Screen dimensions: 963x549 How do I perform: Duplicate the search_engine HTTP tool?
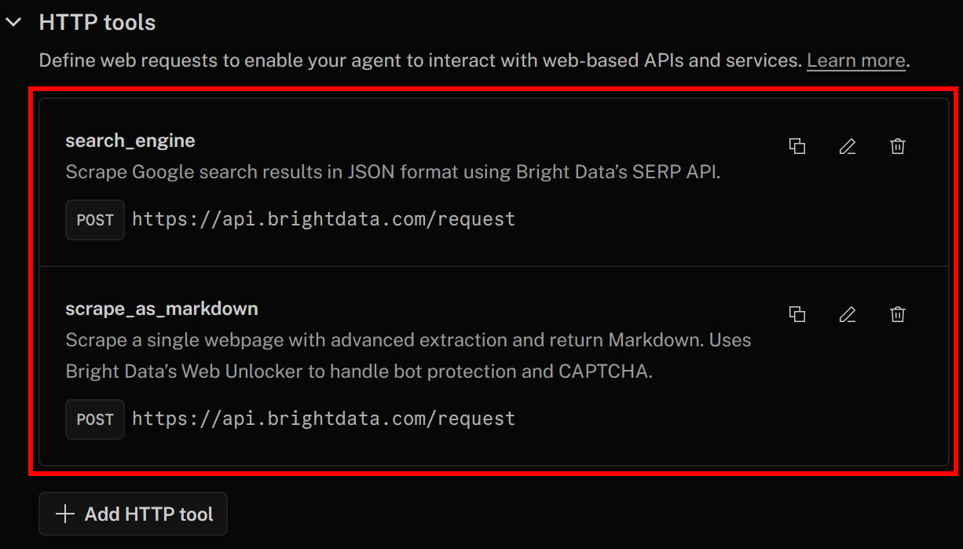tap(797, 146)
